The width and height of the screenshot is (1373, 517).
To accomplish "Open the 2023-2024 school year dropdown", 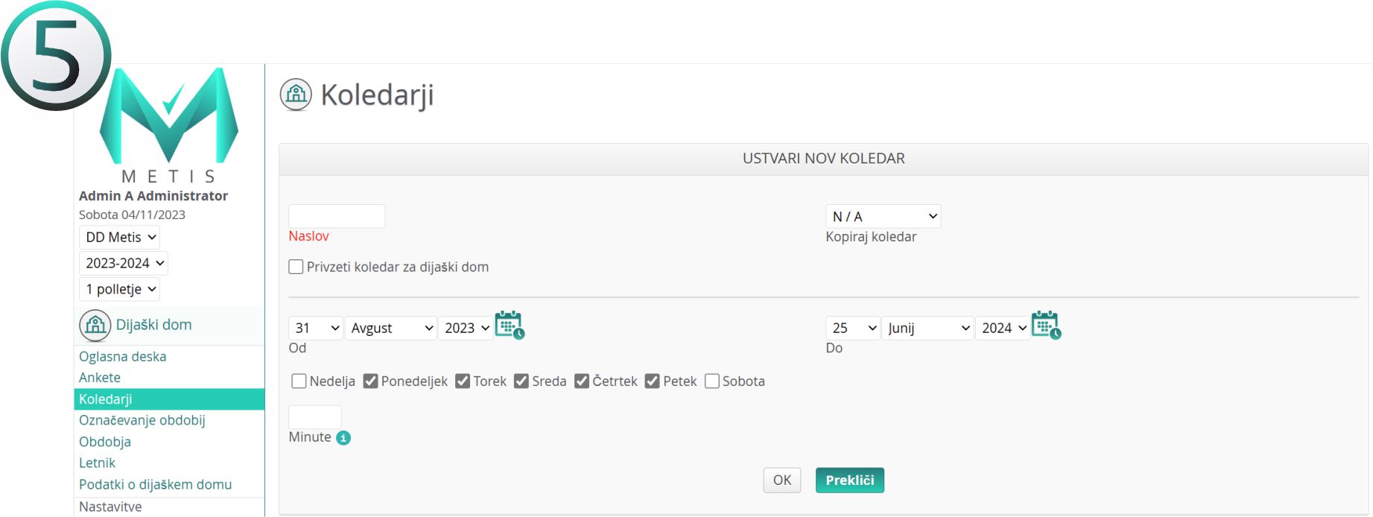I will (124, 264).
